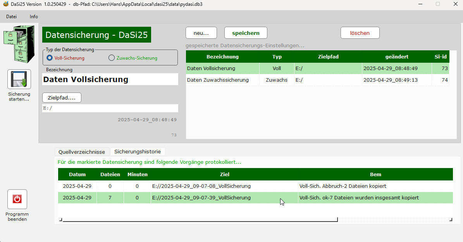The height and width of the screenshot is (242, 463).
Task: Click the Sicherung starten floppy disk icon
Action: coord(19,79)
